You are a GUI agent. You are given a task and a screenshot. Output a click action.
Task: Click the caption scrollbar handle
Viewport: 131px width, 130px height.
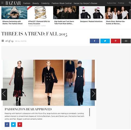pyautogui.click(x=90, y=112)
